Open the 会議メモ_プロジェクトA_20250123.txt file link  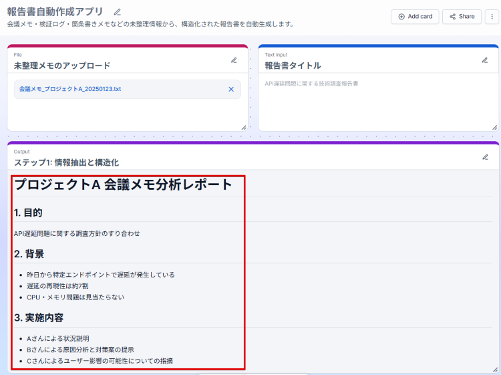[x=70, y=89]
